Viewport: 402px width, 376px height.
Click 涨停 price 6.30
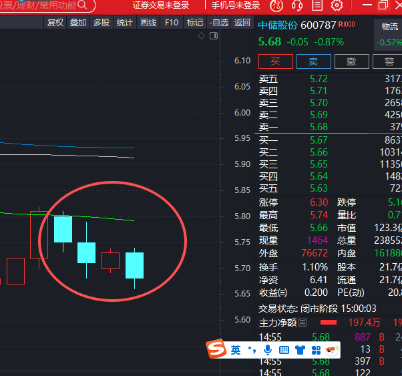319,202
